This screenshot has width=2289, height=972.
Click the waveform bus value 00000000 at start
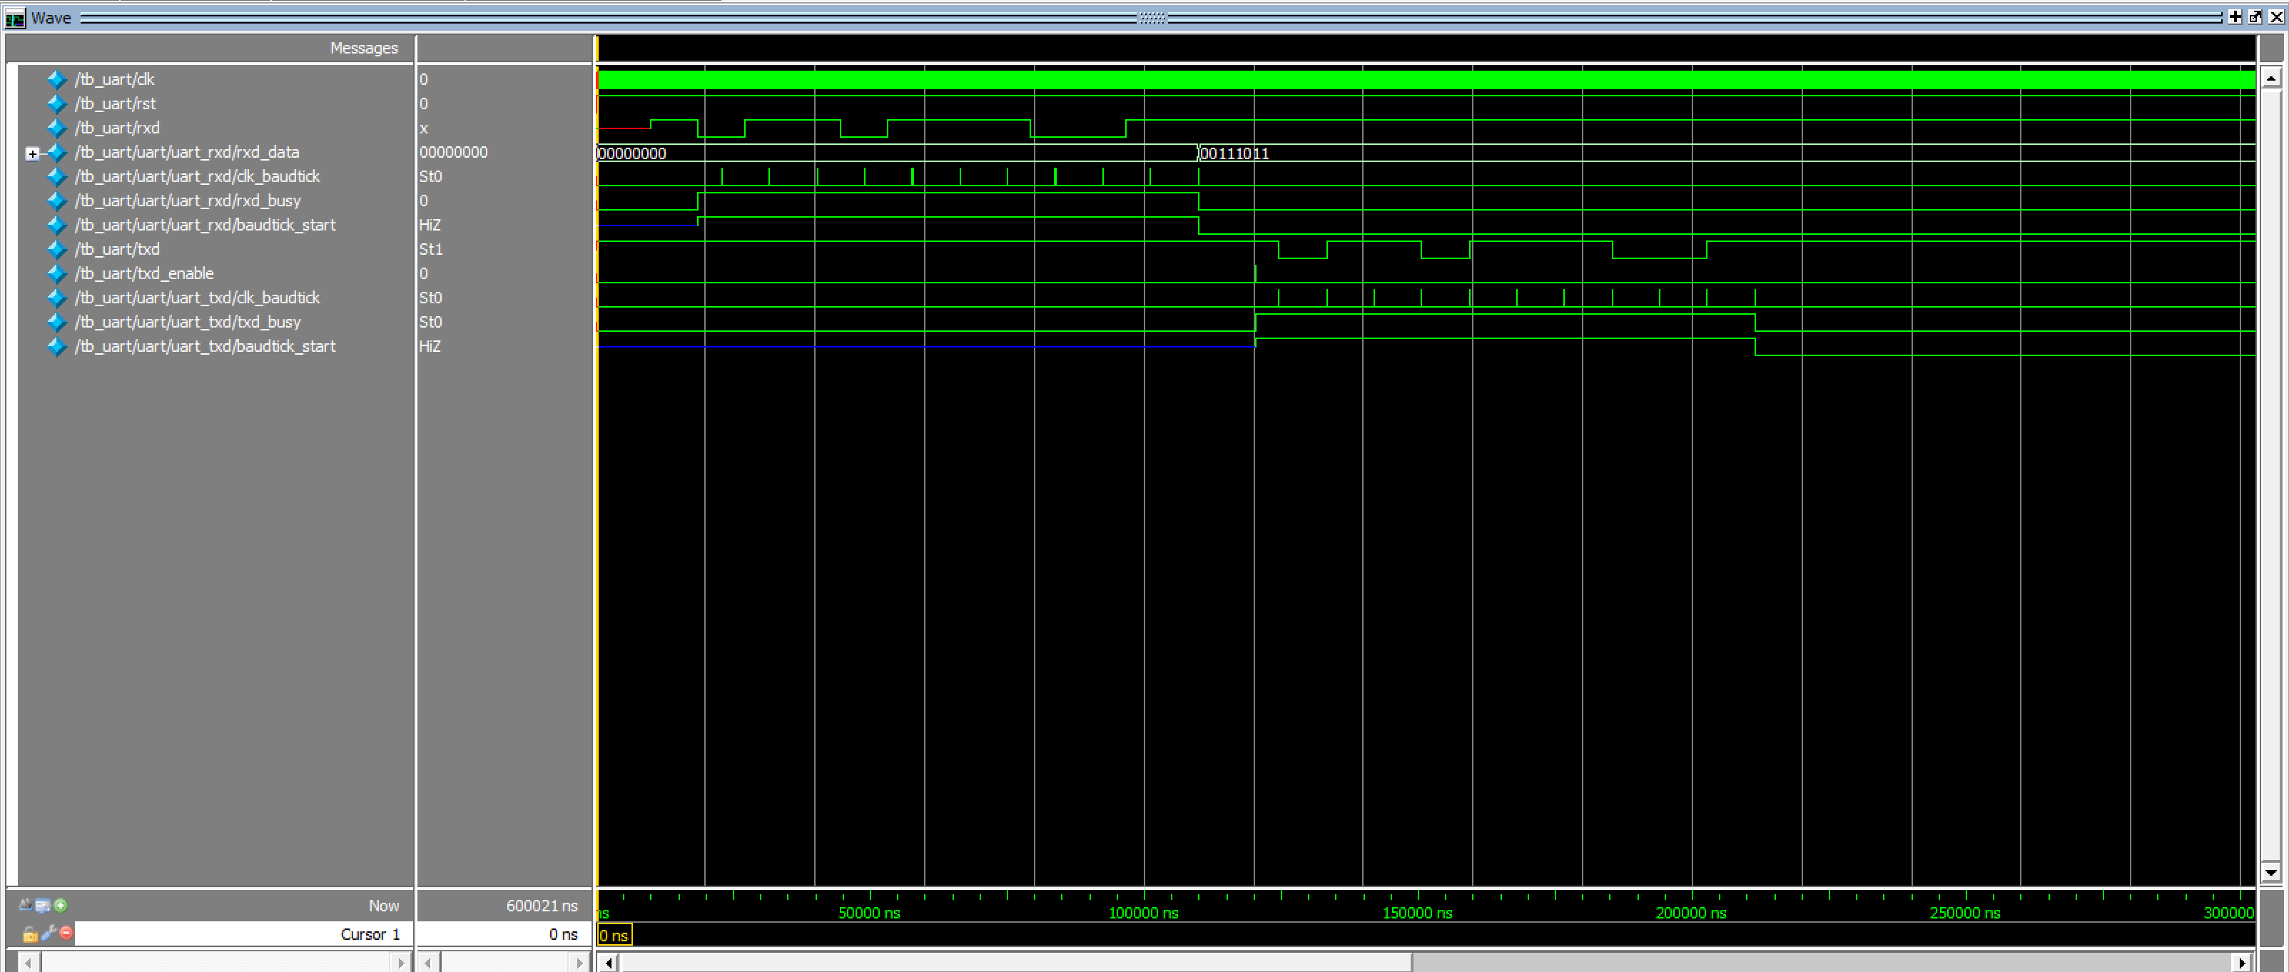(631, 153)
